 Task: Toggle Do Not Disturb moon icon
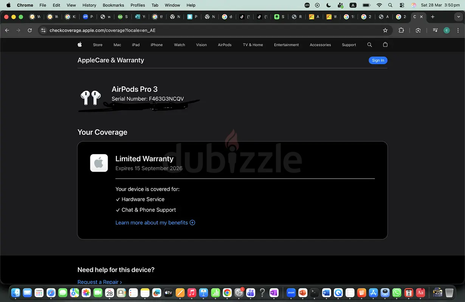tap(329, 5)
